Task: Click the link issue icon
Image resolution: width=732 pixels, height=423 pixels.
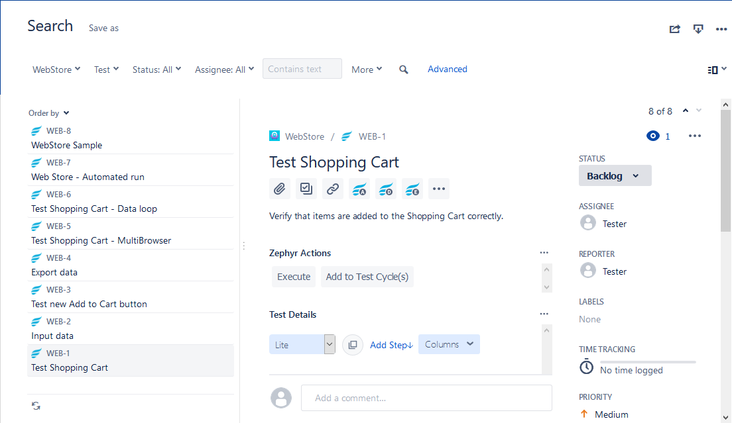Action: pyautogui.click(x=332, y=189)
